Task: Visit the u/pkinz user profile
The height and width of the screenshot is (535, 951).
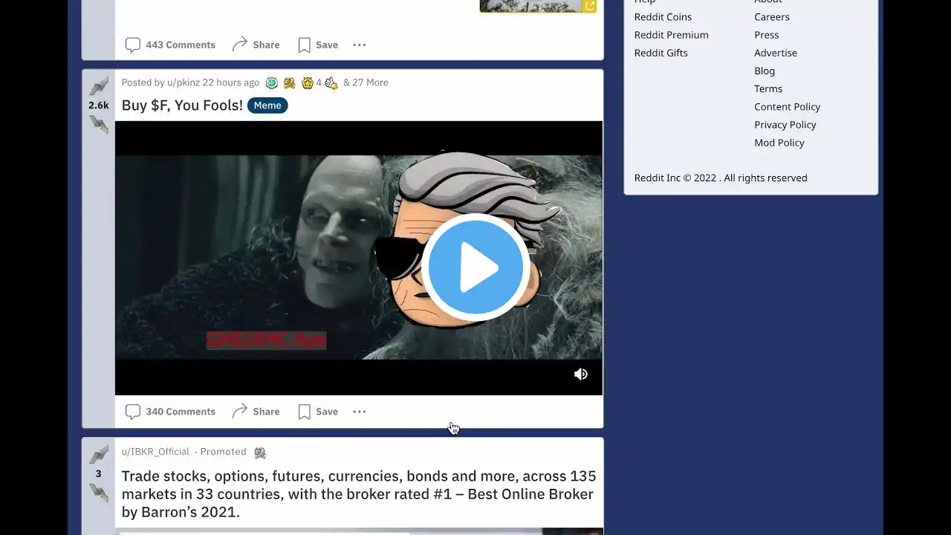Action: [183, 82]
